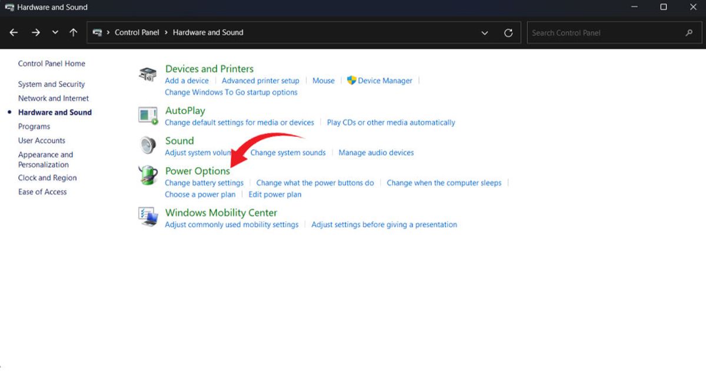The image size is (706, 371).
Task: Click the Search Control Panel field
Action: point(614,33)
